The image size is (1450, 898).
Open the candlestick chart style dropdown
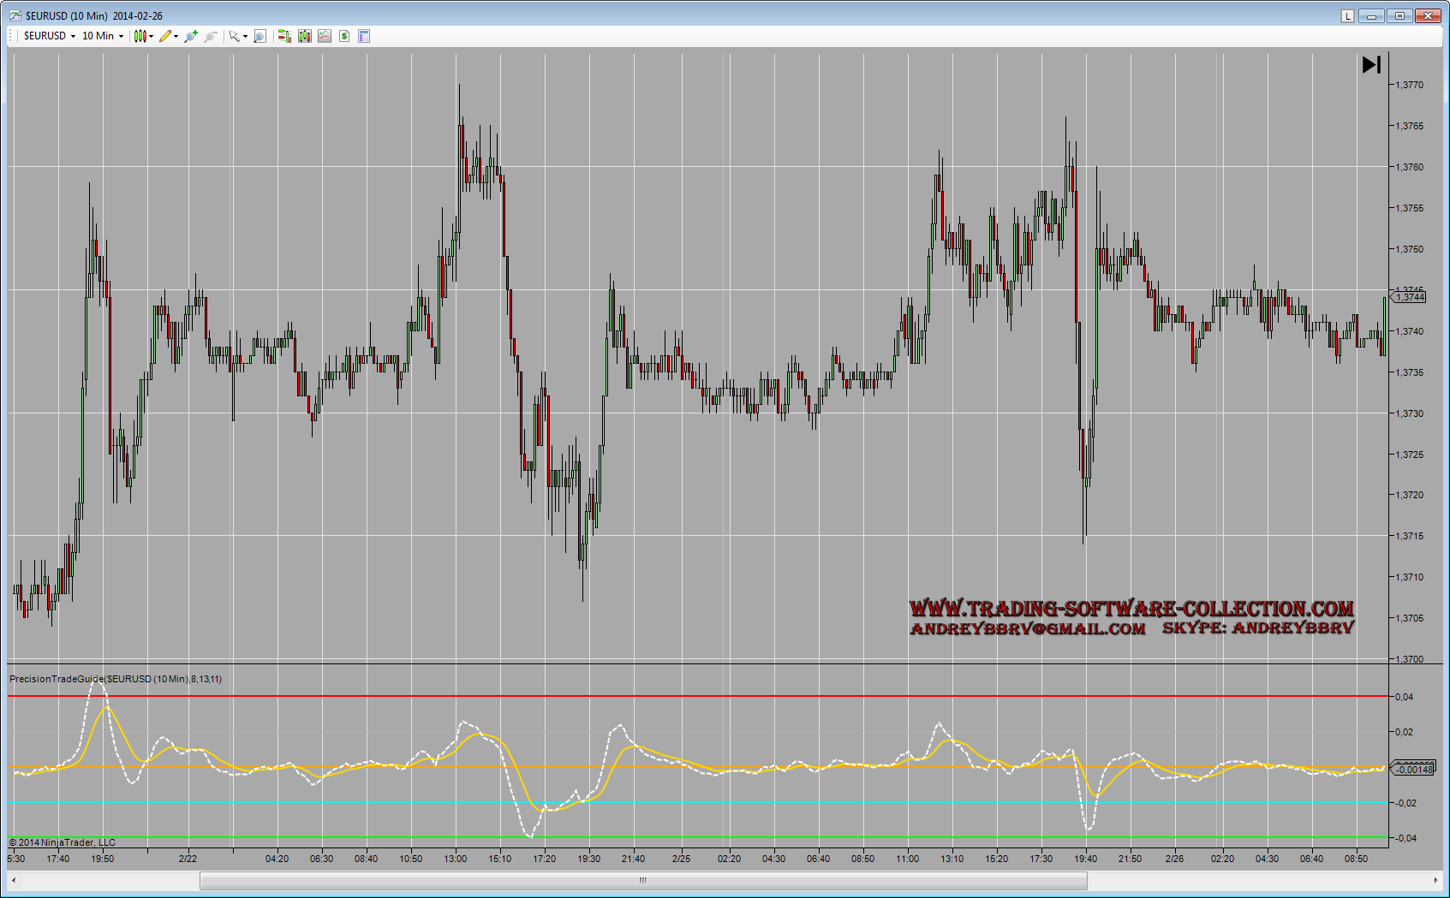[x=143, y=36]
